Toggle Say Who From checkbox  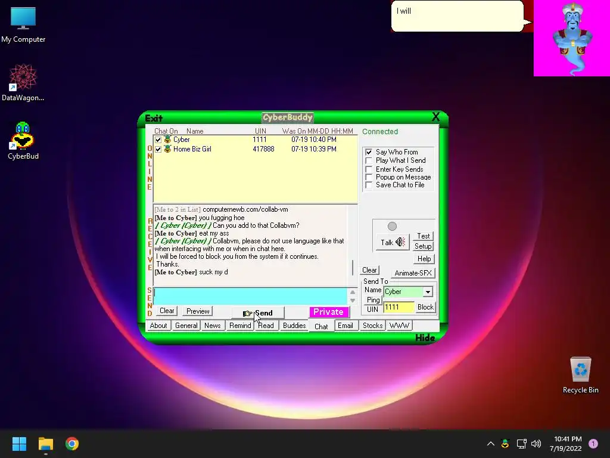click(x=369, y=152)
